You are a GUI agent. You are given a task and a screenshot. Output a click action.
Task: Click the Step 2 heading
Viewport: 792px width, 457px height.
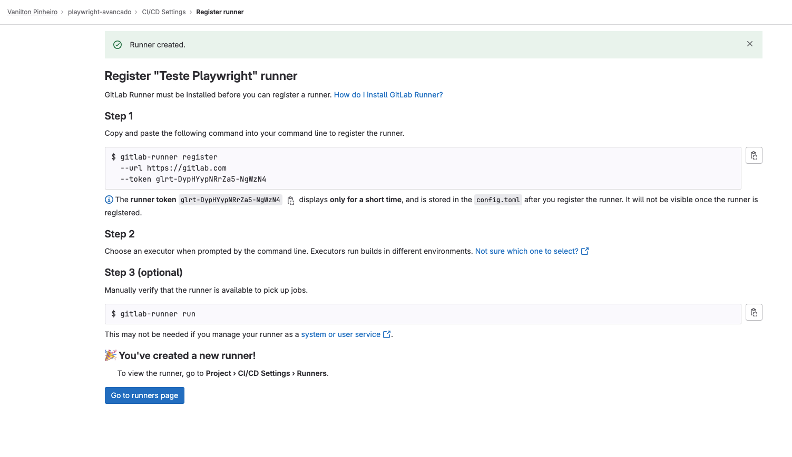(120, 234)
